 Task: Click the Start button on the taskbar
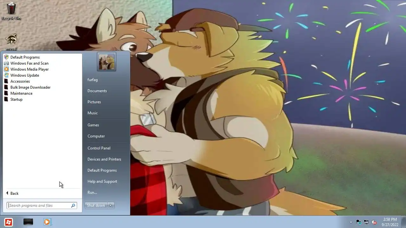pos(9,222)
